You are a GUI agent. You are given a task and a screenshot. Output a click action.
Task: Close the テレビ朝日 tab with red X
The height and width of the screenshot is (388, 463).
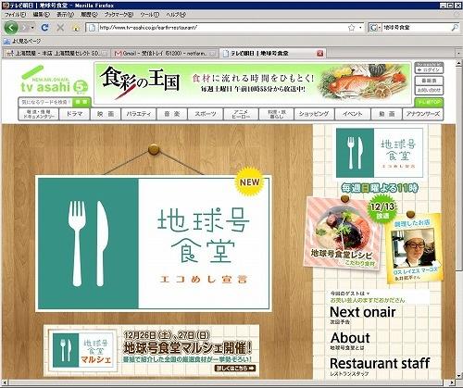(320, 54)
